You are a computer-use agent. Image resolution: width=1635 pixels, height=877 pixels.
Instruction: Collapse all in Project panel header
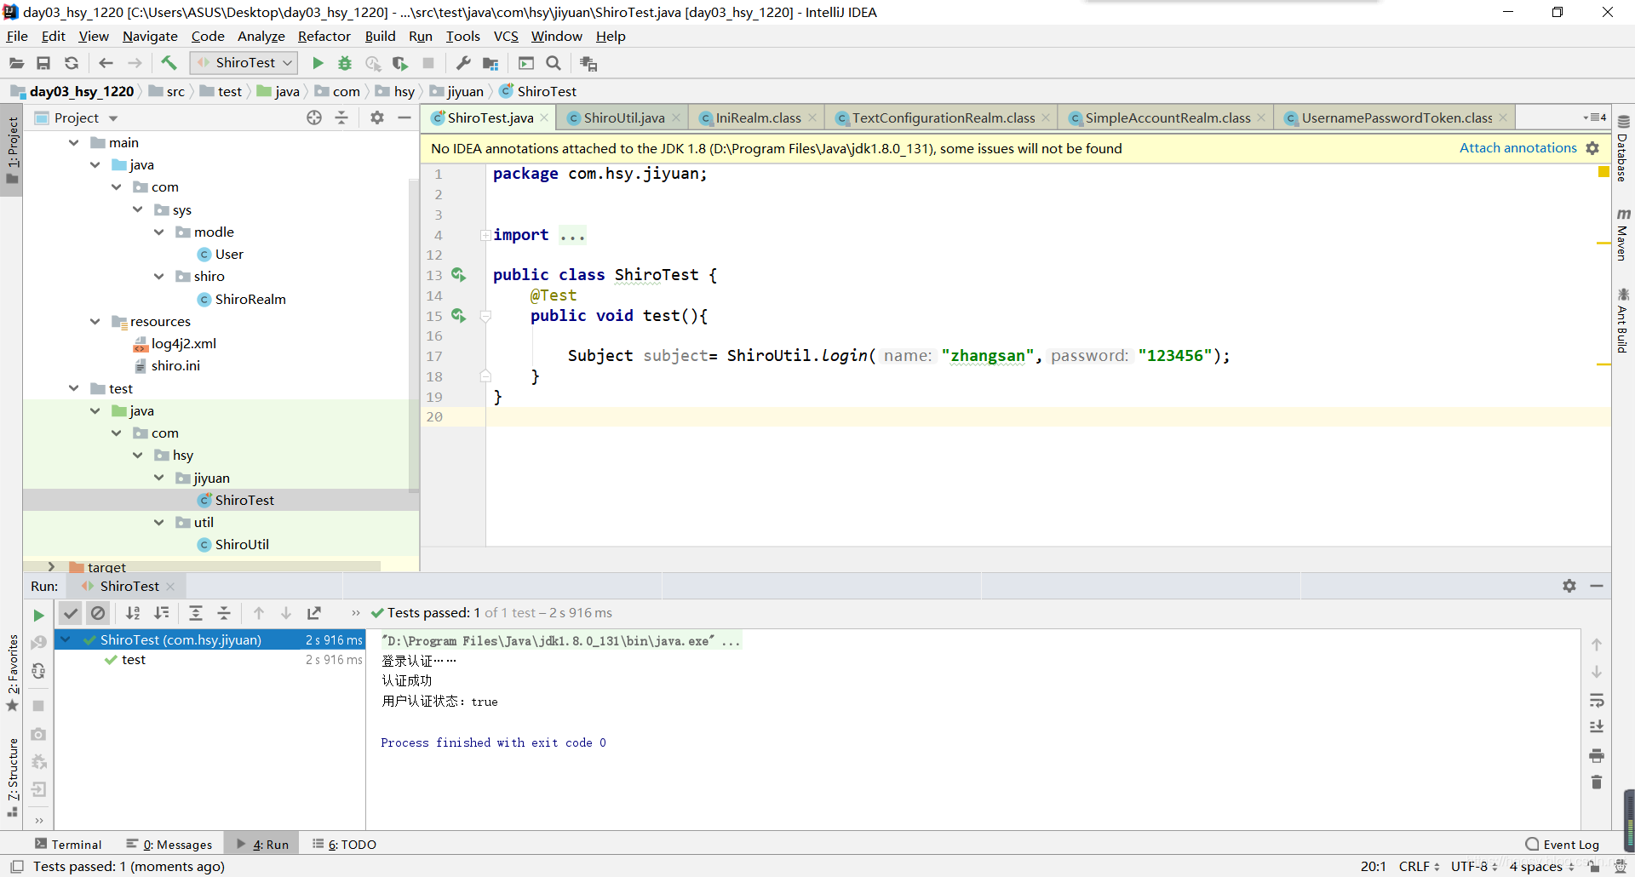click(x=341, y=118)
